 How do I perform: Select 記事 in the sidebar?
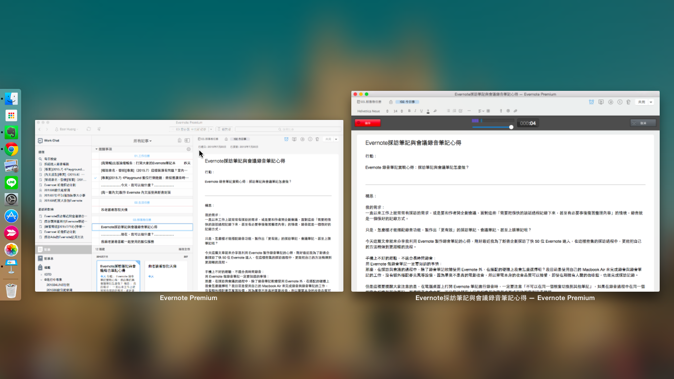point(63,250)
